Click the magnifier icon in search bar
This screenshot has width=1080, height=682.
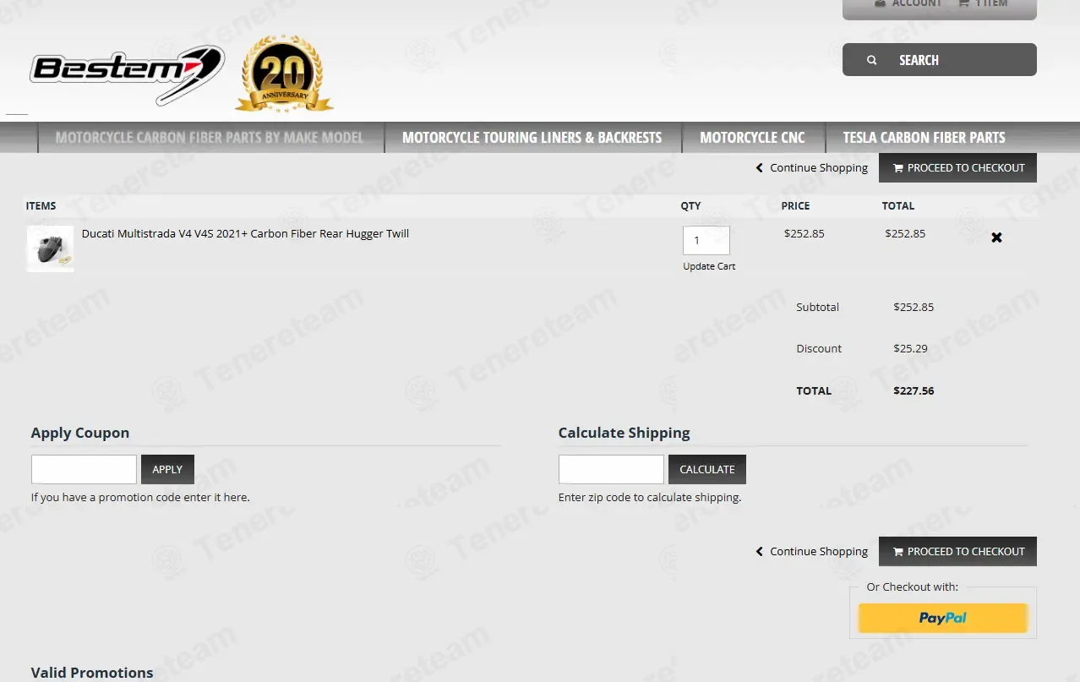pyautogui.click(x=871, y=60)
